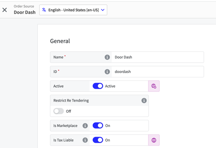This screenshot has width=216, height=148.
Task: Turn off the Is Tax Liable toggle
Action: click(x=98, y=140)
